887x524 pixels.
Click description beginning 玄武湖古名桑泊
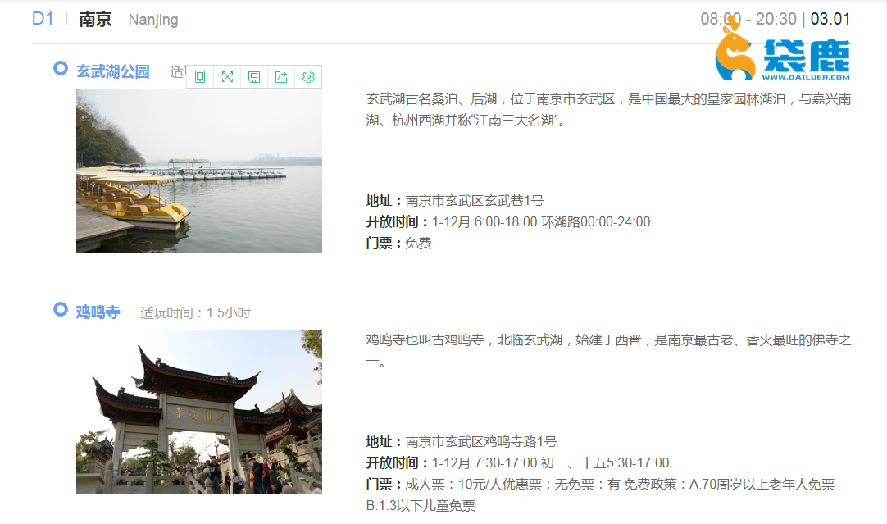pos(608,110)
